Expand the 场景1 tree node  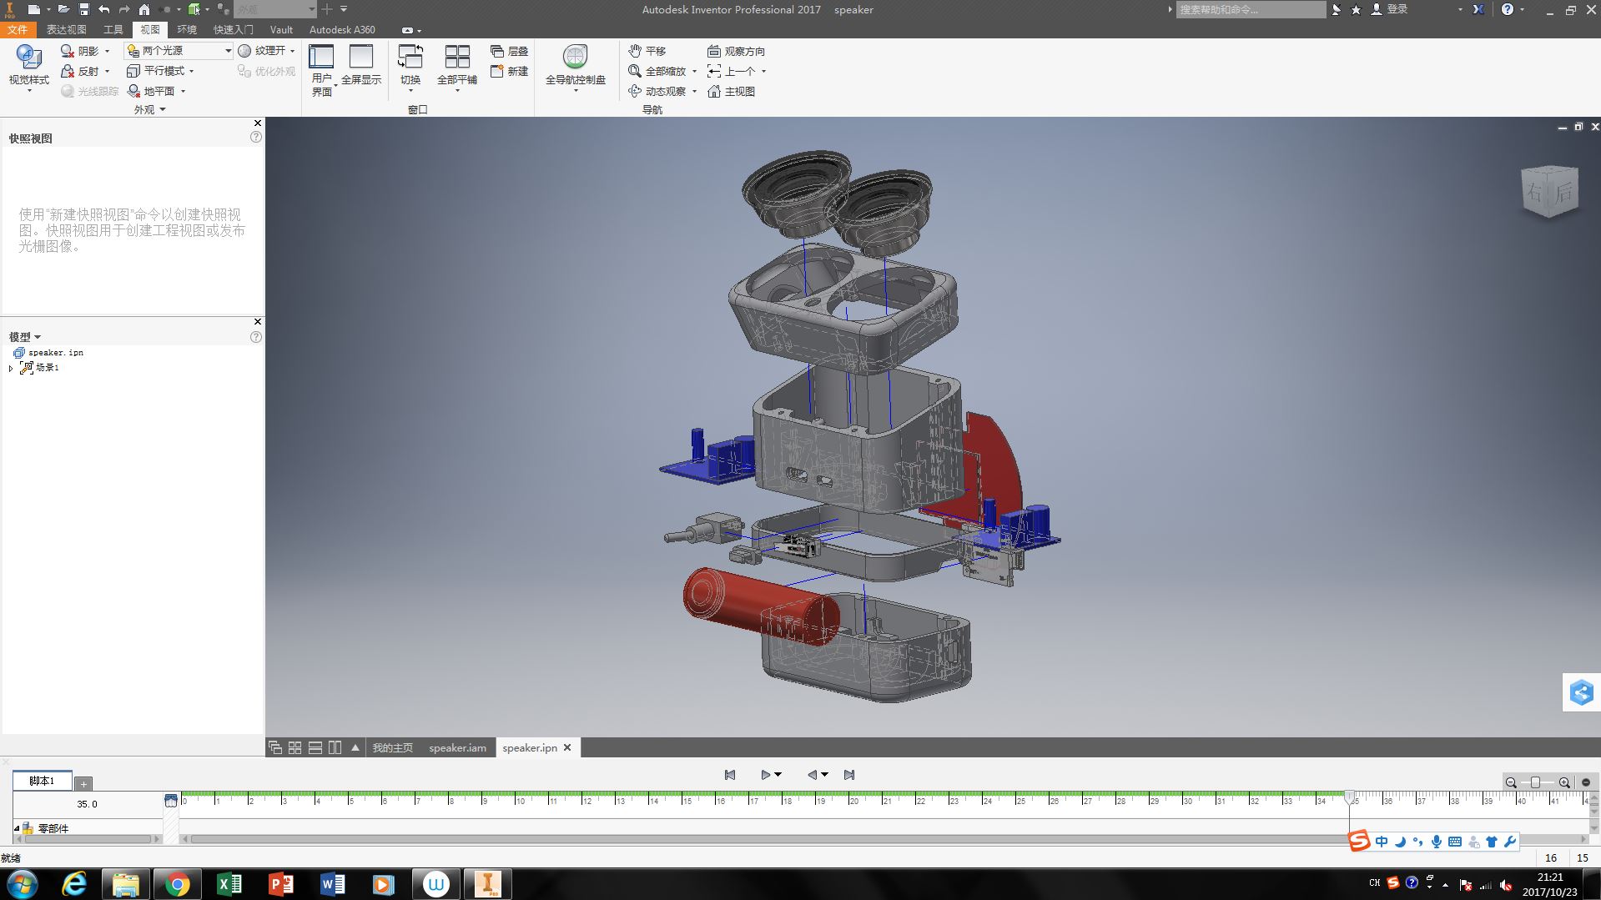pyautogui.click(x=11, y=368)
